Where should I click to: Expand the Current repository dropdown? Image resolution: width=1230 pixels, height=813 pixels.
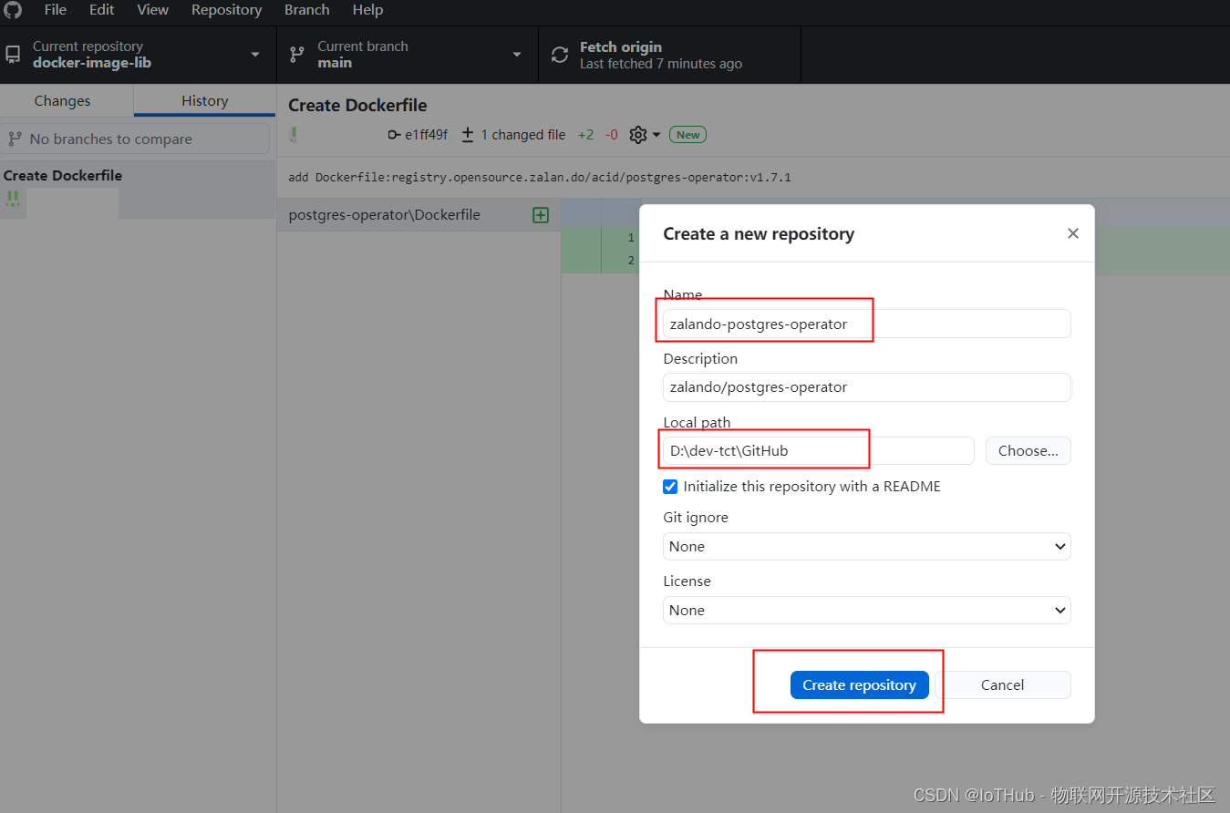tap(138, 55)
